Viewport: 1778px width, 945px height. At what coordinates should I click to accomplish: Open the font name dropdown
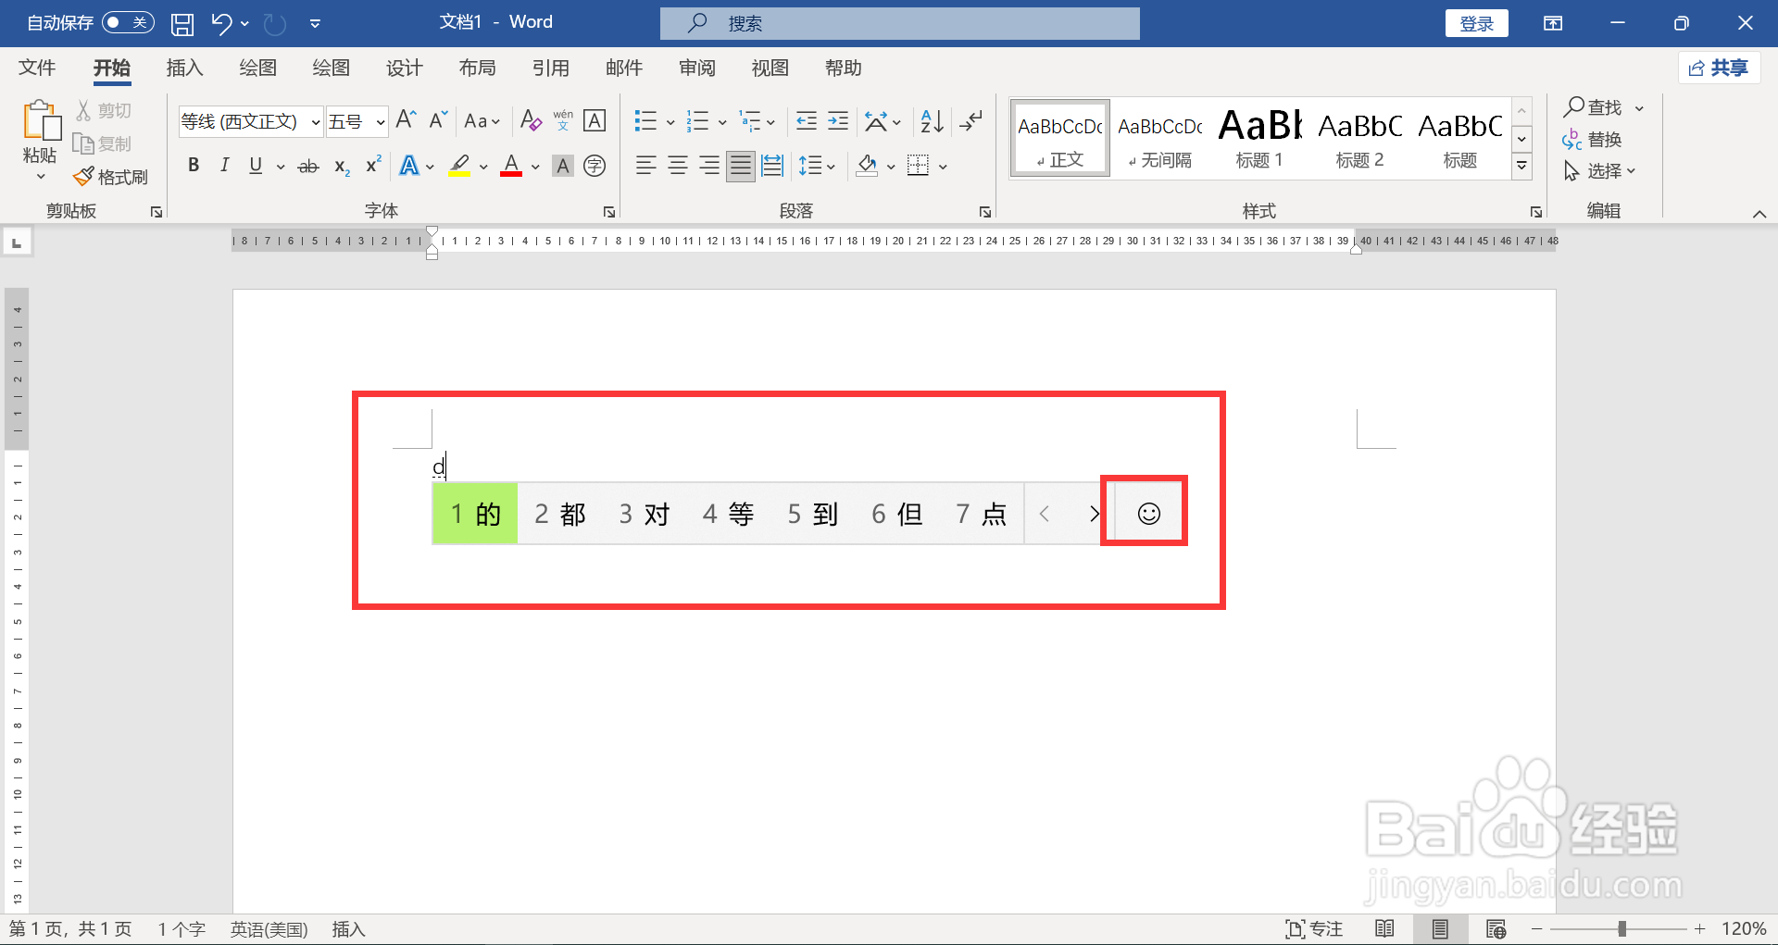click(x=316, y=121)
